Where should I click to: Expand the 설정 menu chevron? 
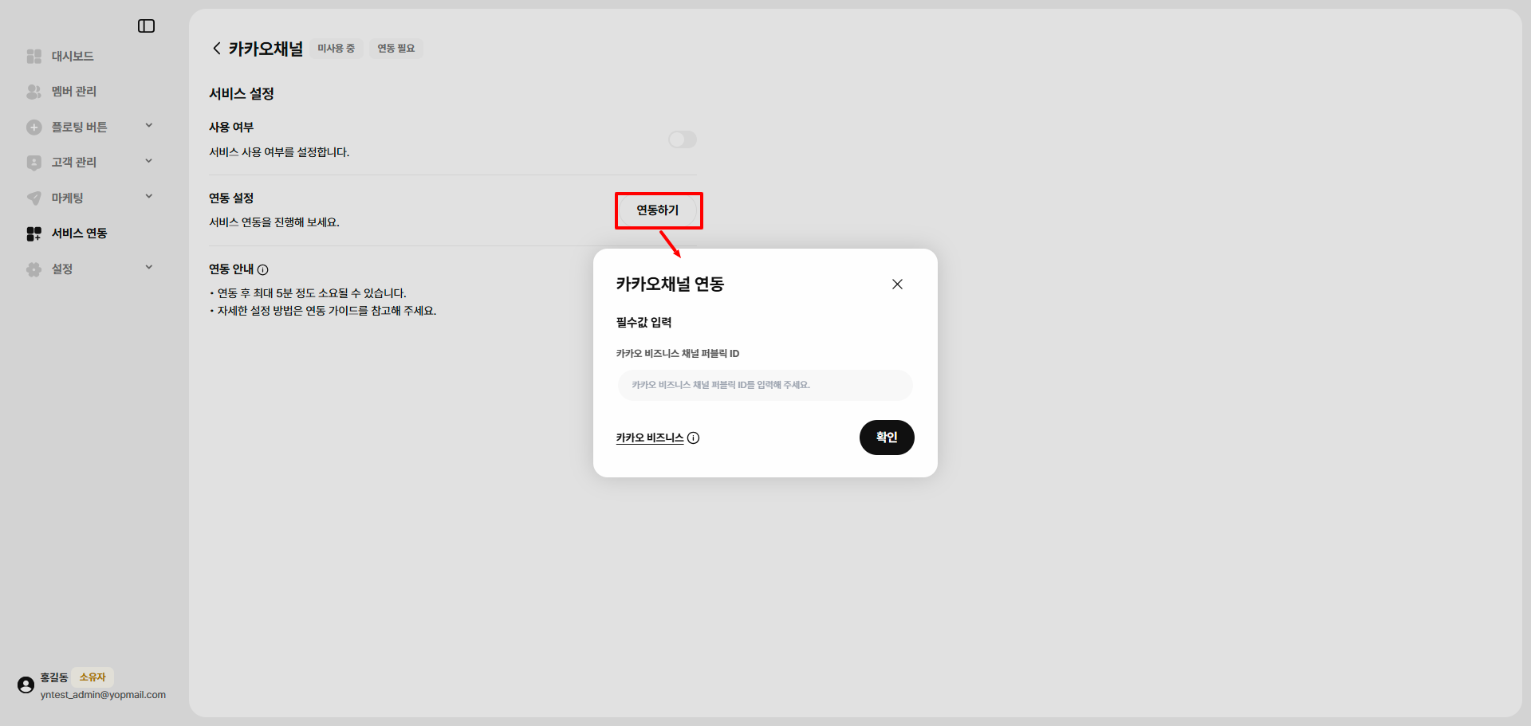coord(149,268)
